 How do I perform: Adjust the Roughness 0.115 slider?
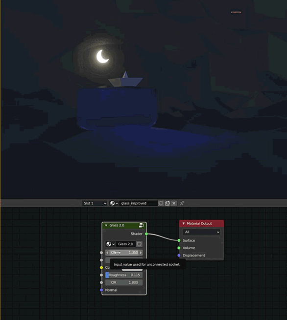point(124,275)
